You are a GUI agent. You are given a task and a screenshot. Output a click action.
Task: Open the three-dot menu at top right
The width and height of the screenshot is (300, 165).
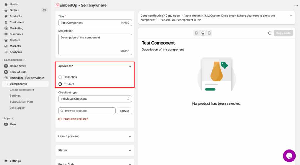click(x=296, y=5)
